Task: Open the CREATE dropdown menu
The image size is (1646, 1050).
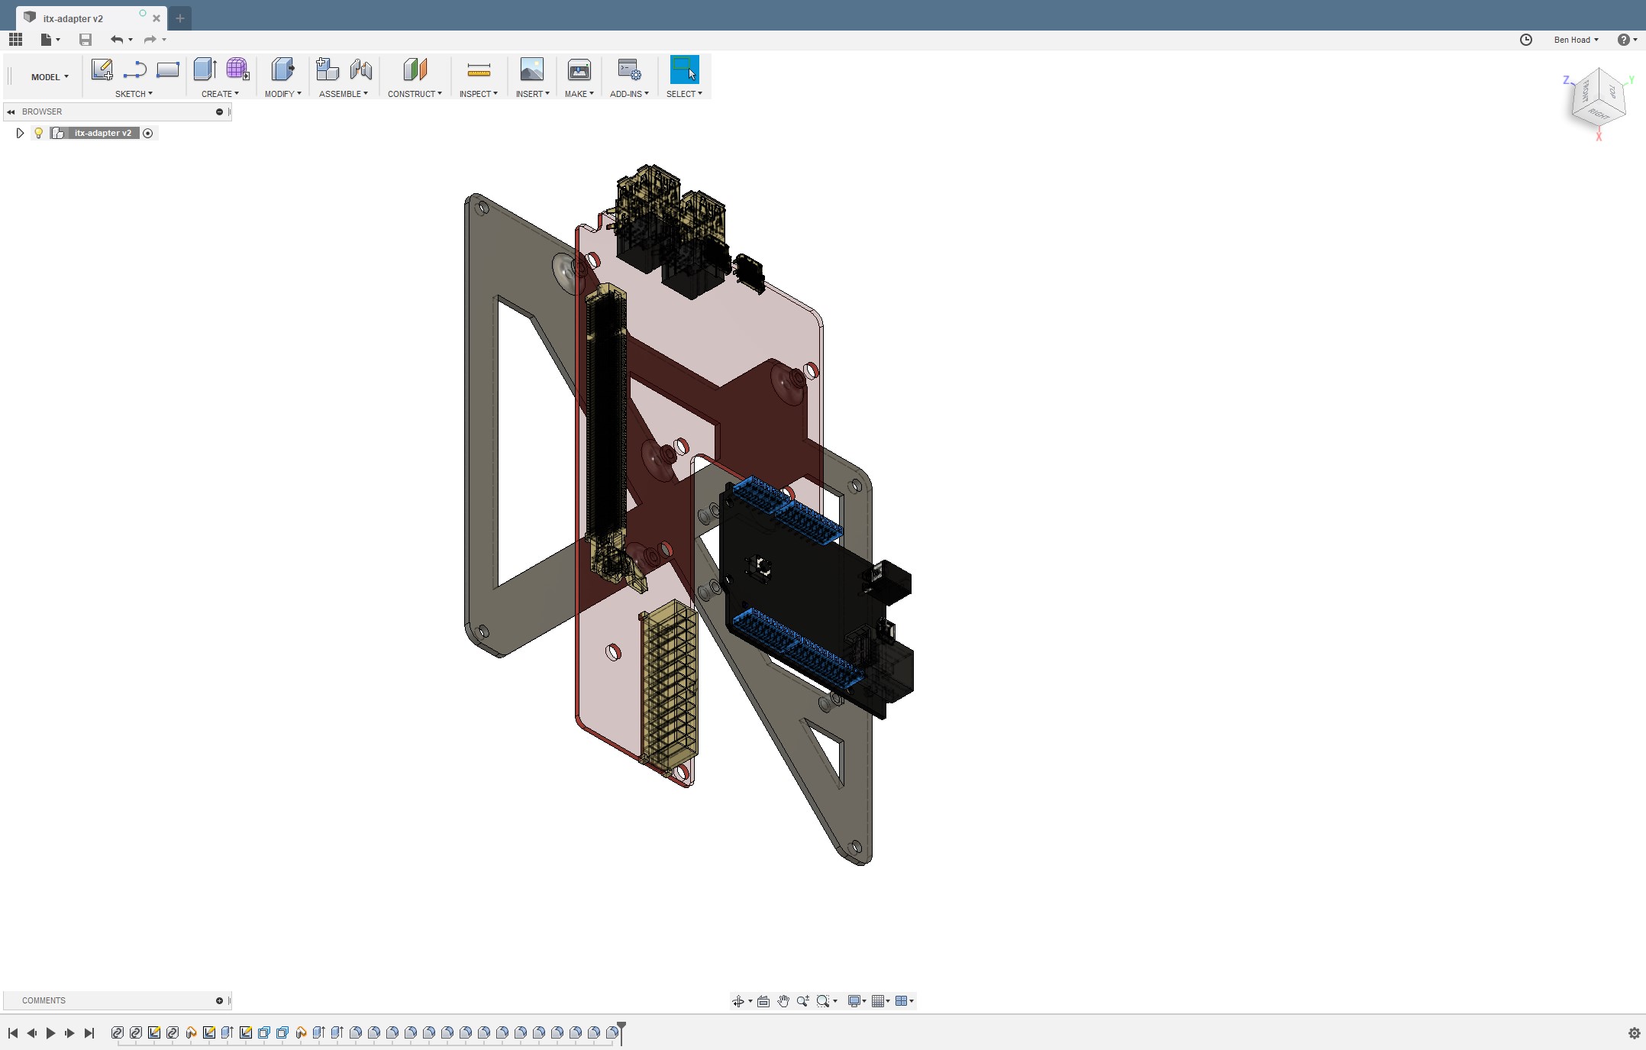Action: point(220,94)
